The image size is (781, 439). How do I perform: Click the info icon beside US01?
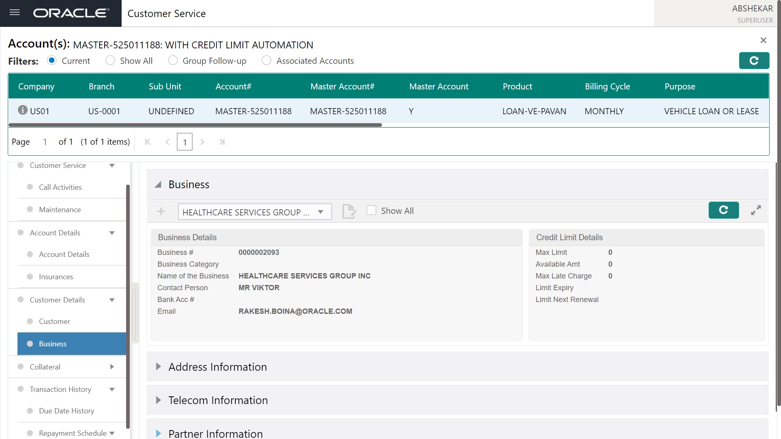click(x=23, y=110)
